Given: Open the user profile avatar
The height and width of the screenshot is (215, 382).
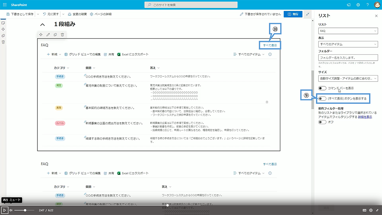Looking at the screenshot, I should (x=377, y=5).
